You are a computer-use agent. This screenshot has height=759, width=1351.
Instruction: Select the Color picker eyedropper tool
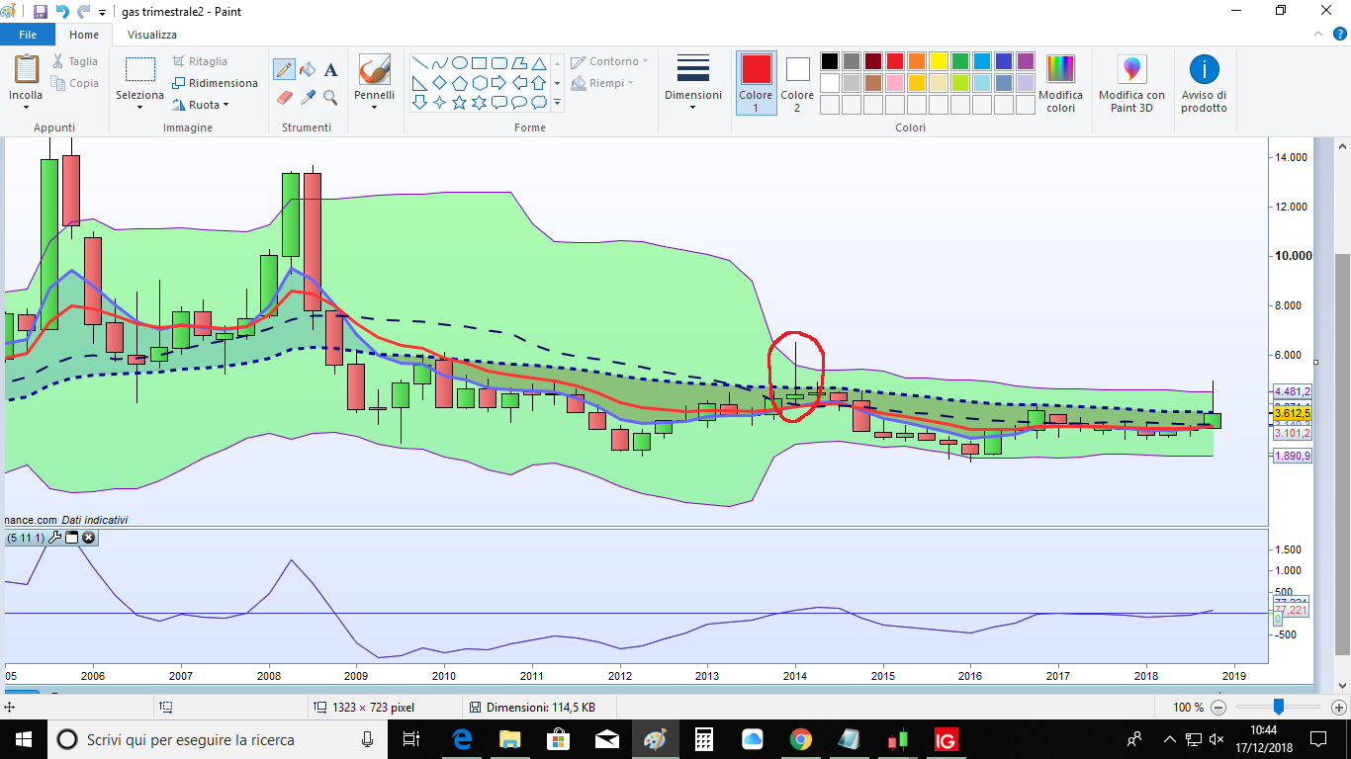(308, 97)
